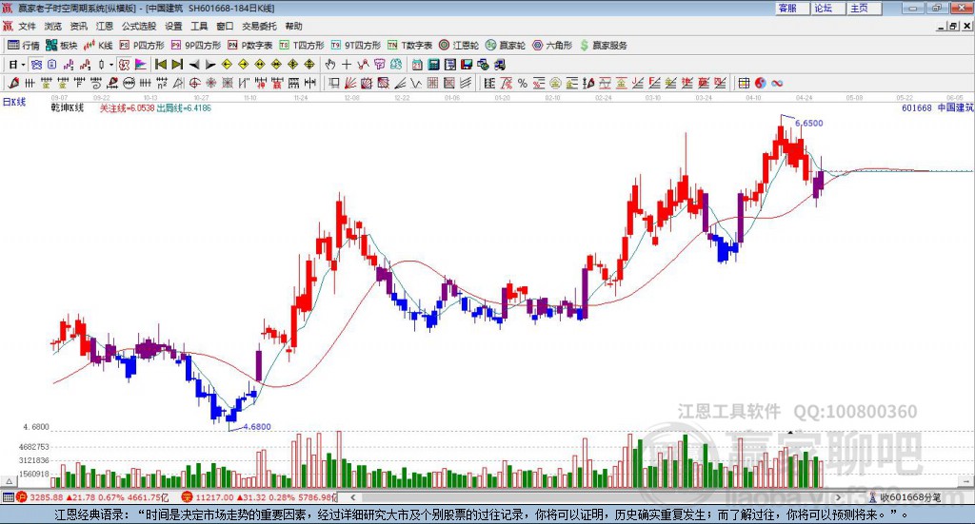975x524 pixels.
Task: Click the 板块 toolbar button
Action: click(x=61, y=46)
